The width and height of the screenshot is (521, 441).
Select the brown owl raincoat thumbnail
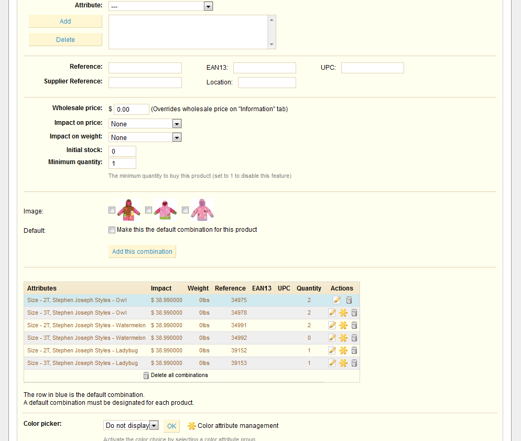[x=128, y=210]
